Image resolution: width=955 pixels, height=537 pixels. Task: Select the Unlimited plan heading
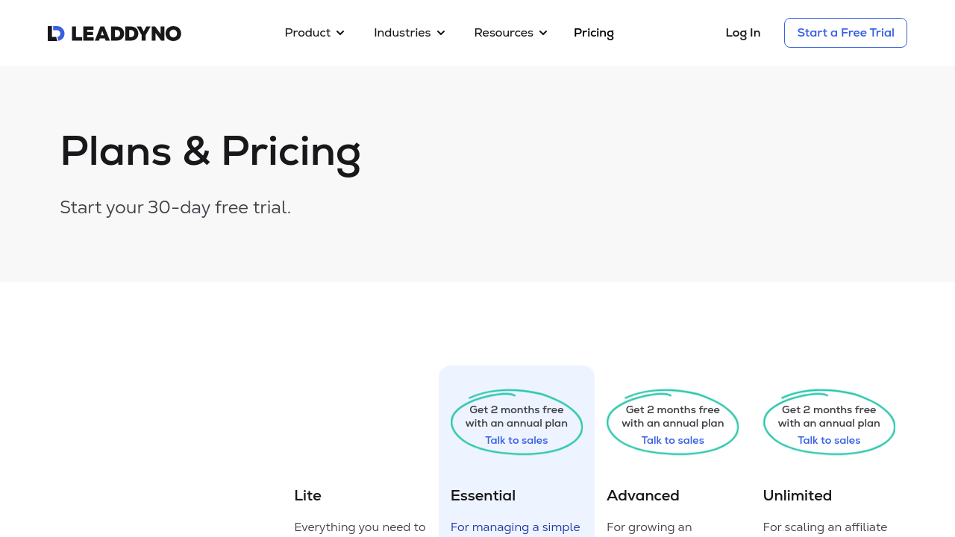[x=798, y=496]
